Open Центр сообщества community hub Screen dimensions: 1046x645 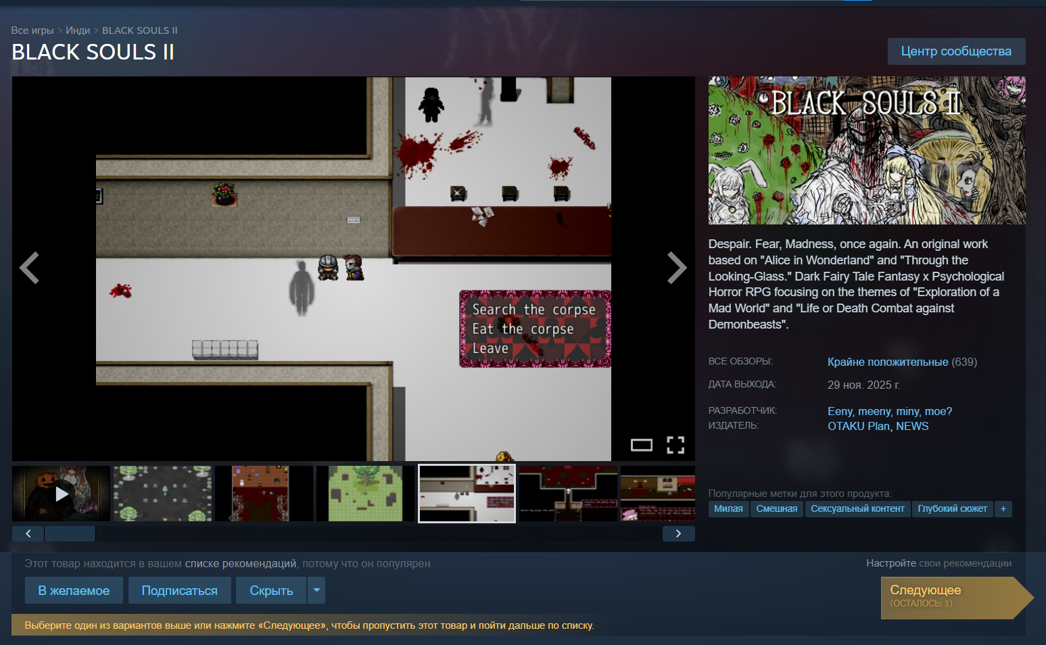[956, 51]
